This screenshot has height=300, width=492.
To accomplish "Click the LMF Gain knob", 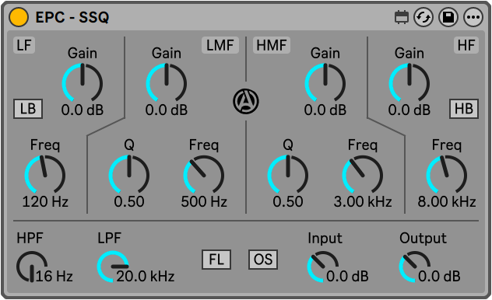I will point(167,82).
